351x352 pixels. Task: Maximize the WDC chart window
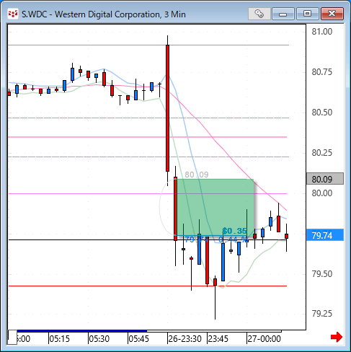click(307, 14)
